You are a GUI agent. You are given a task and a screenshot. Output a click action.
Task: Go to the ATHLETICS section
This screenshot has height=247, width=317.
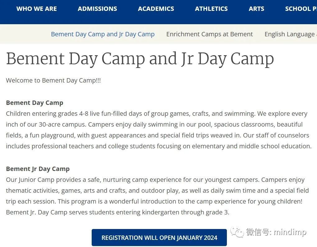(211, 9)
